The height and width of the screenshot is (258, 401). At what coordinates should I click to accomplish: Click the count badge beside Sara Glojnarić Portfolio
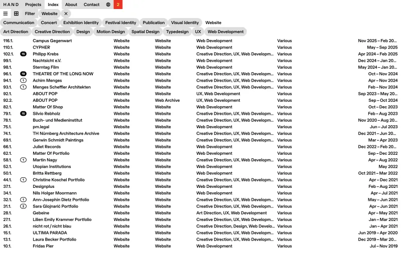click(23, 206)
